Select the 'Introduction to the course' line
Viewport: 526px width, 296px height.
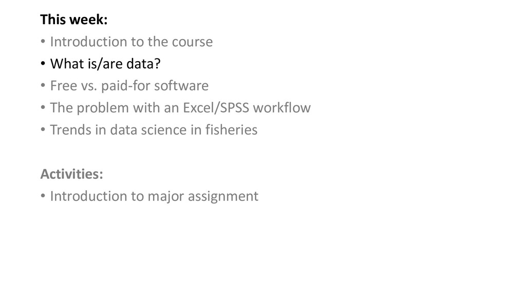pos(131,42)
